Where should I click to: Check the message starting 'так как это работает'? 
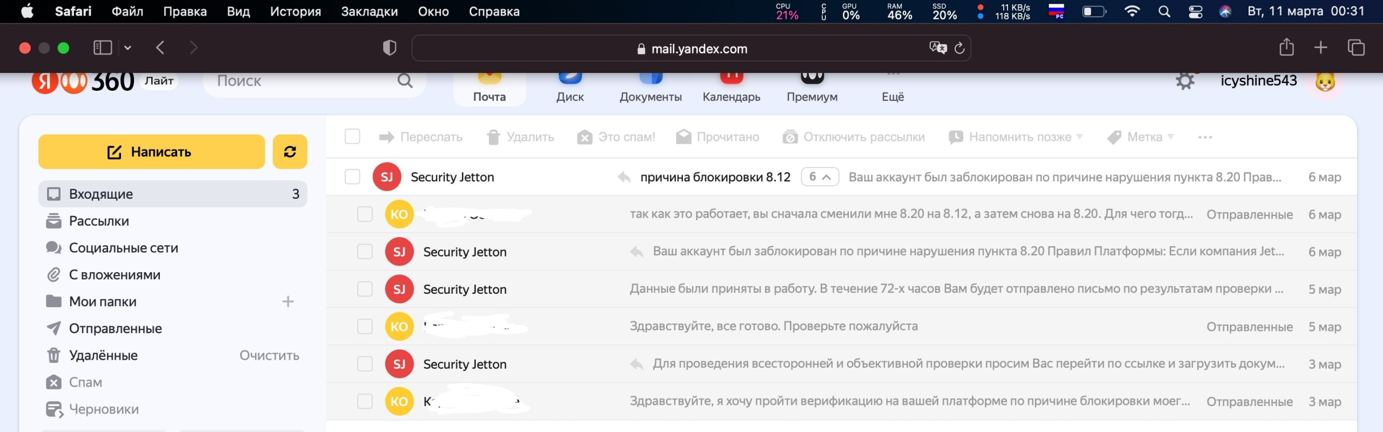coord(365,214)
